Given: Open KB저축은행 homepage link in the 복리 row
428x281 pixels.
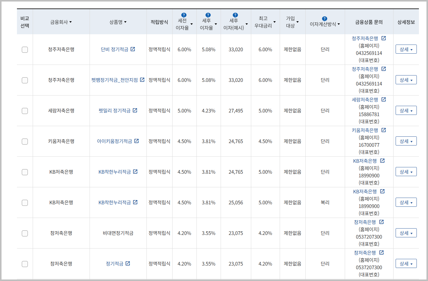Looking at the screenshot, I should (x=365, y=192).
